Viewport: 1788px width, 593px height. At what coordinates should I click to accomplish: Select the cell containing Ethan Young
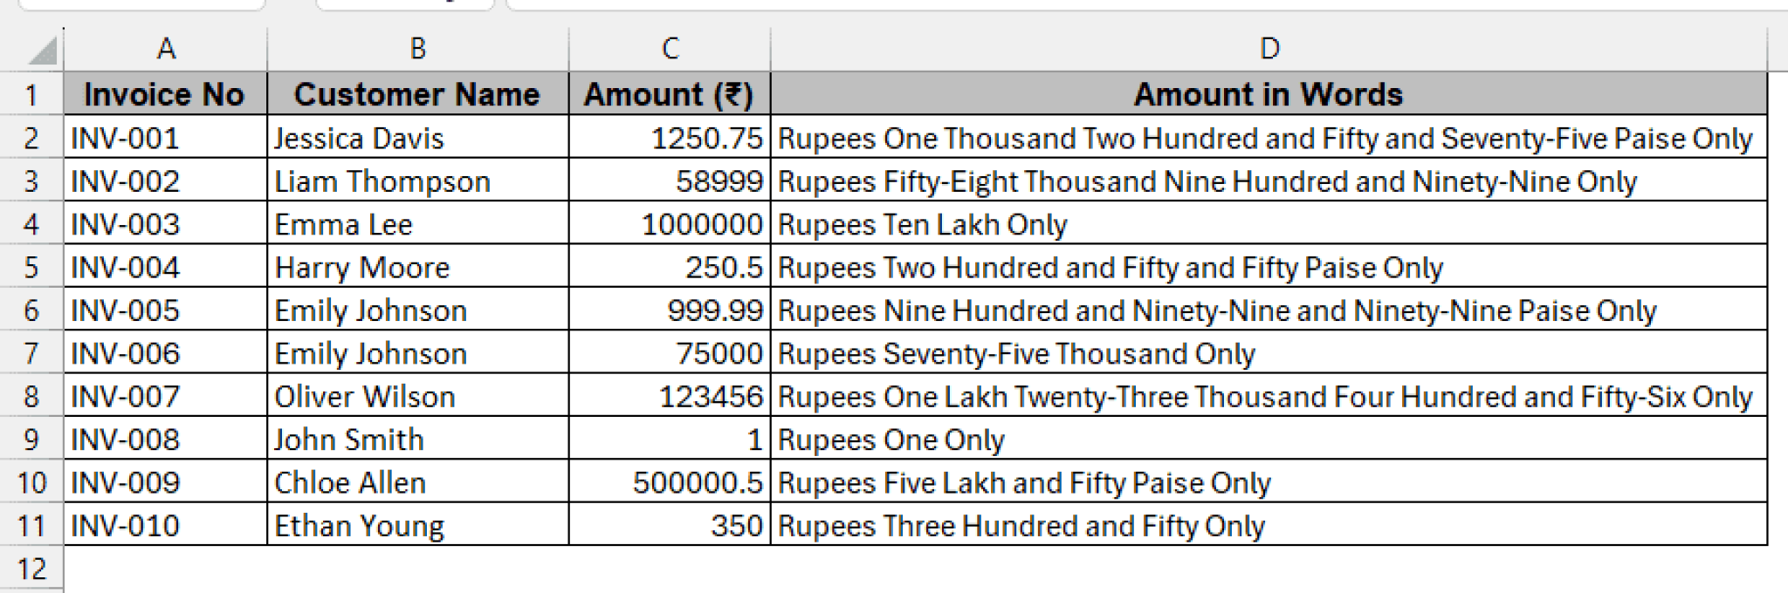click(x=417, y=525)
